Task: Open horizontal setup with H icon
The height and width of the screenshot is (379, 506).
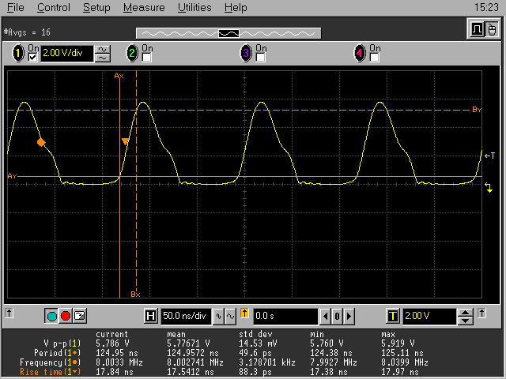Action: click(152, 316)
